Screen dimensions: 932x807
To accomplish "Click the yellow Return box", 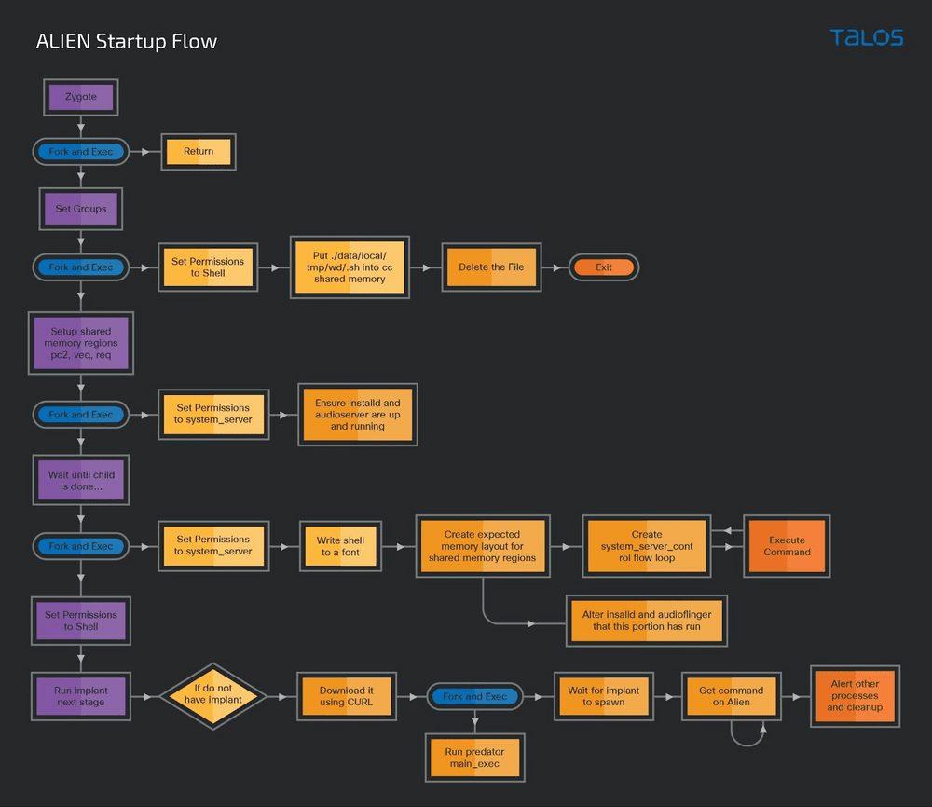I will [199, 152].
